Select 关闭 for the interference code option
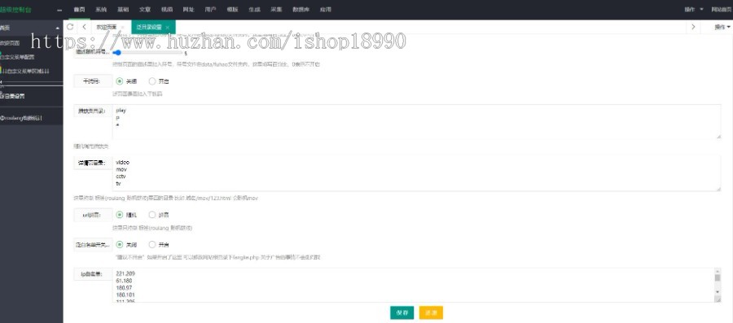This screenshot has width=733, height=323. click(125, 81)
